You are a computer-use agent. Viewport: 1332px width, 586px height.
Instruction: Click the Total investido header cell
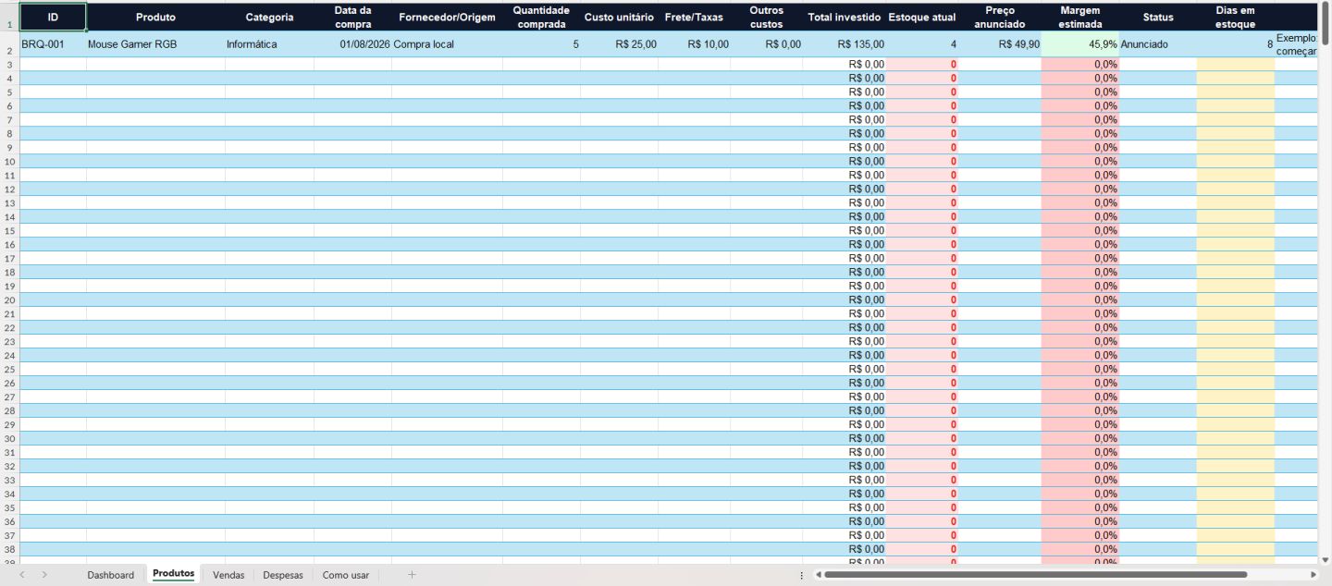pos(845,17)
